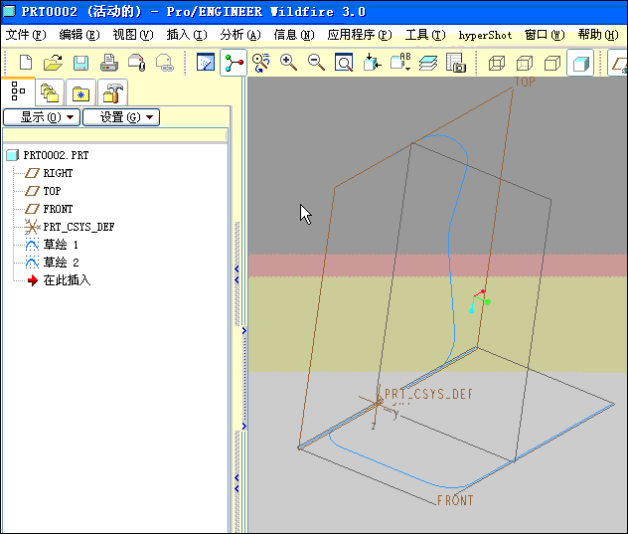Open the 信息(N) menu

tap(294, 35)
